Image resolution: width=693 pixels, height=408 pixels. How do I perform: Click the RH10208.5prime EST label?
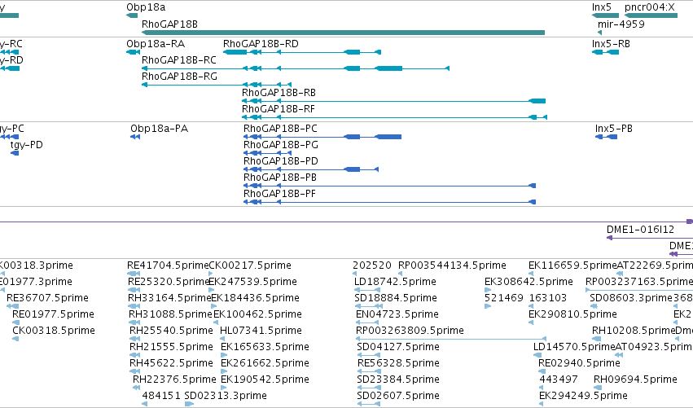coord(634,331)
